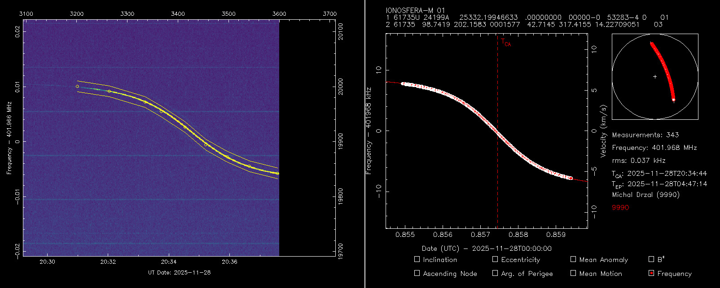Click the Measurements: 343 readout
Screen dimensions: 720x288
click(645, 135)
